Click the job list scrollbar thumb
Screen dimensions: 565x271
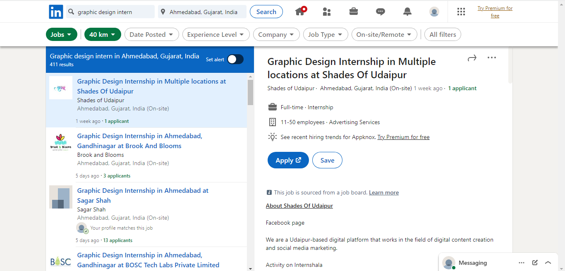pyautogui.click(x=250, y=93)
